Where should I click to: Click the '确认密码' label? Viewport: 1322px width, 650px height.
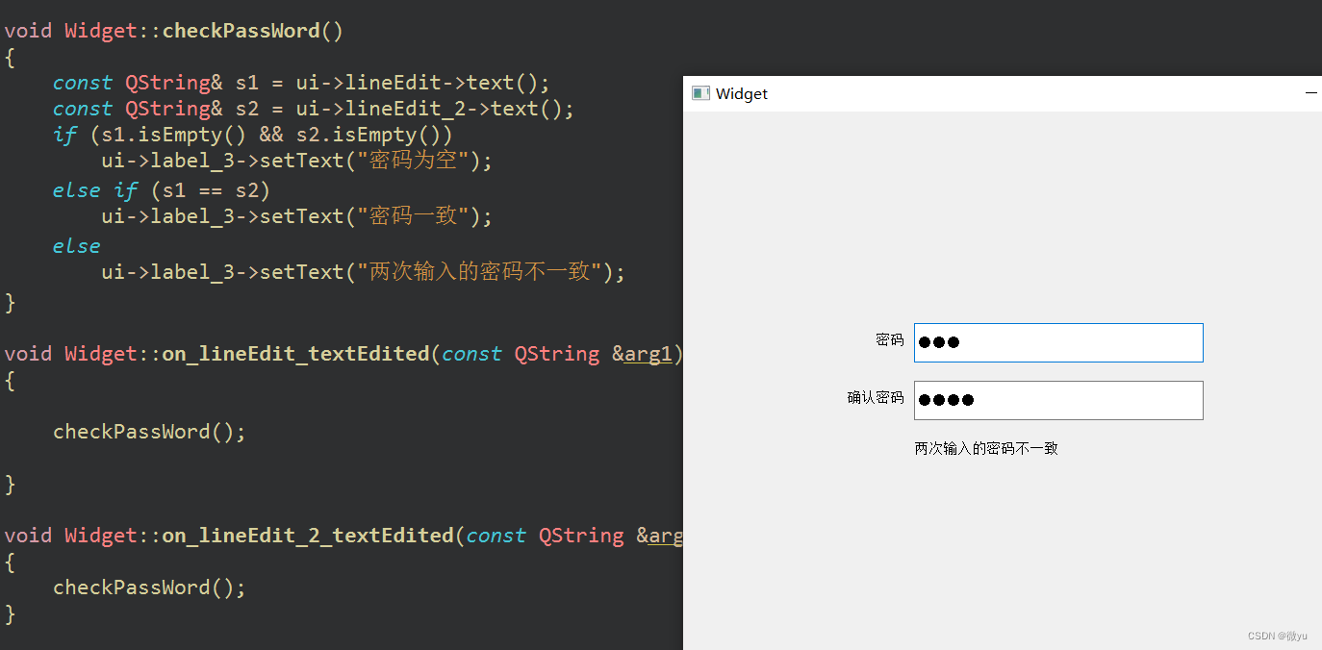coord(876,397)
